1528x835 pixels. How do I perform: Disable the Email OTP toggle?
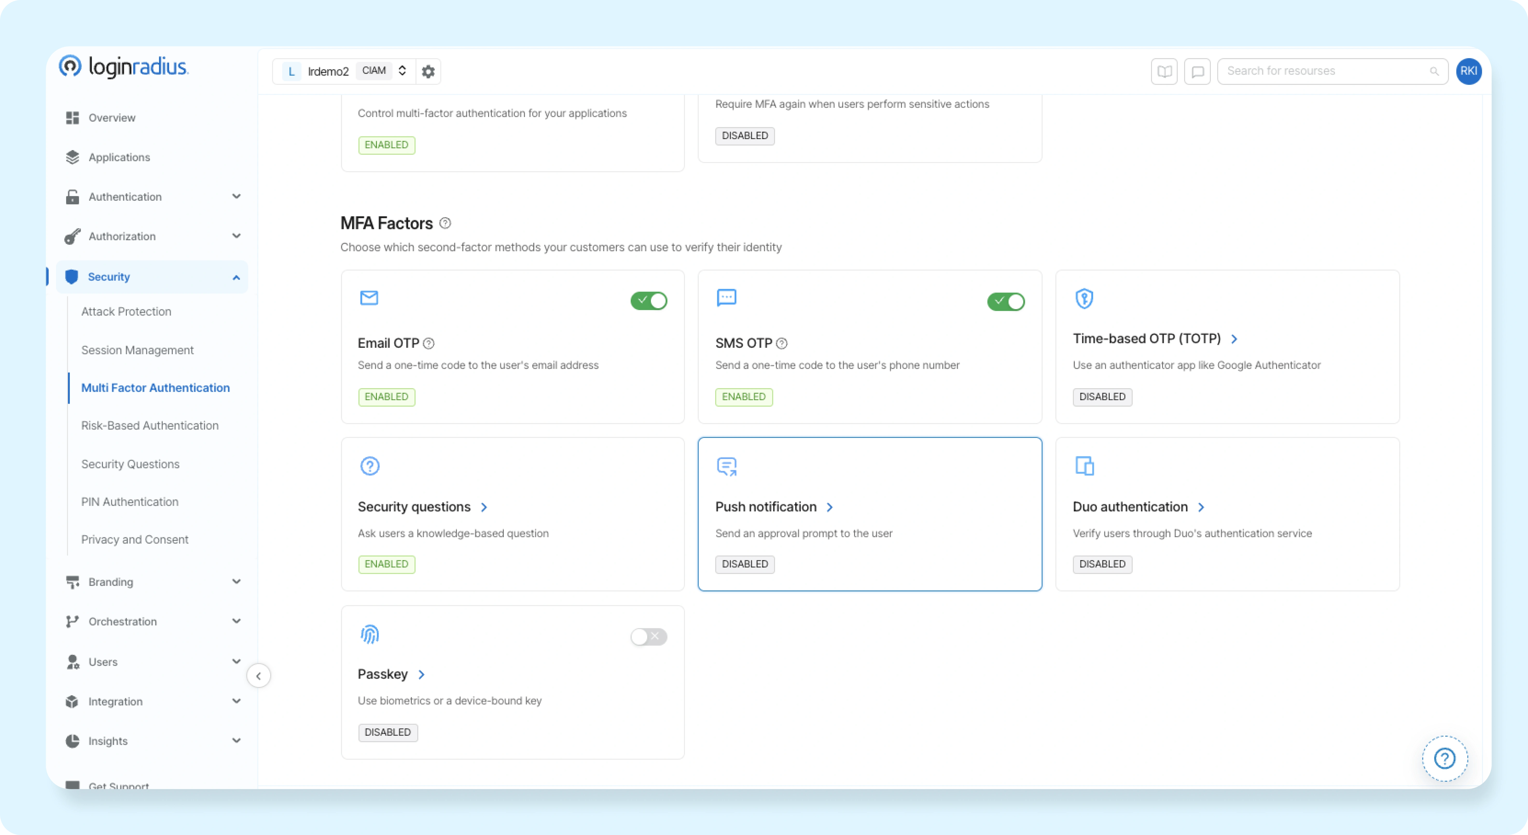649,301
